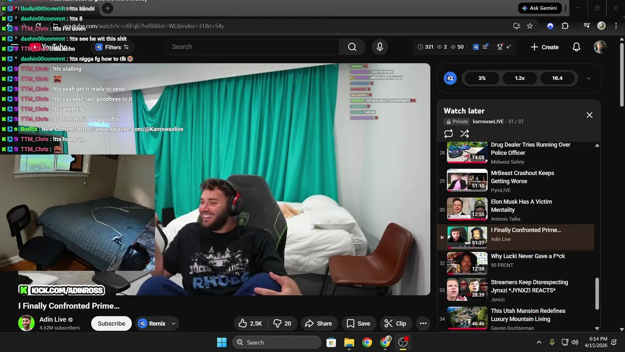625x352 pixels.
Task: Open vidIQ trophy icon
Action: [x=500, y=47]
